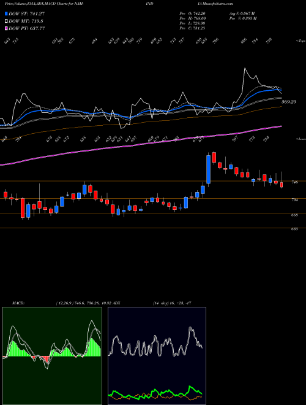Click the 746 price level label

[295, 182]
